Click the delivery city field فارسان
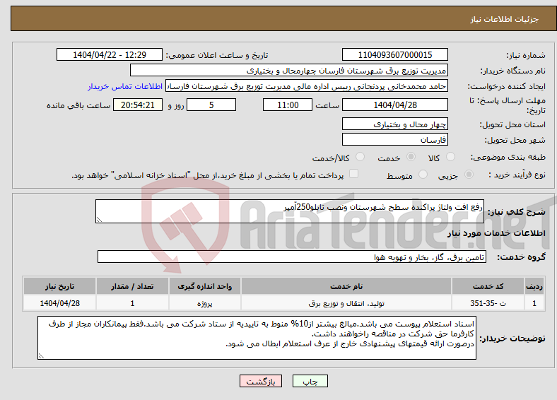 394,139
